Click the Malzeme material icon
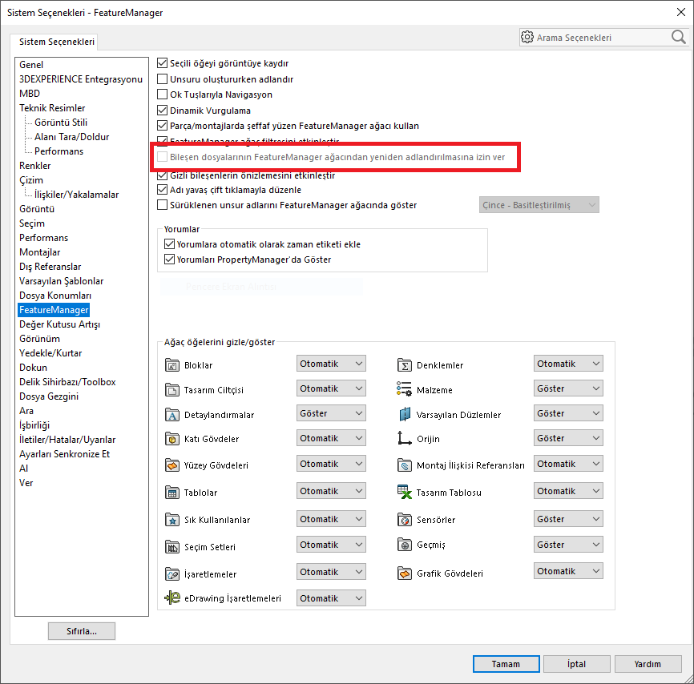Image resolution: width=694 pixels, height=684 pixels. 404,390
